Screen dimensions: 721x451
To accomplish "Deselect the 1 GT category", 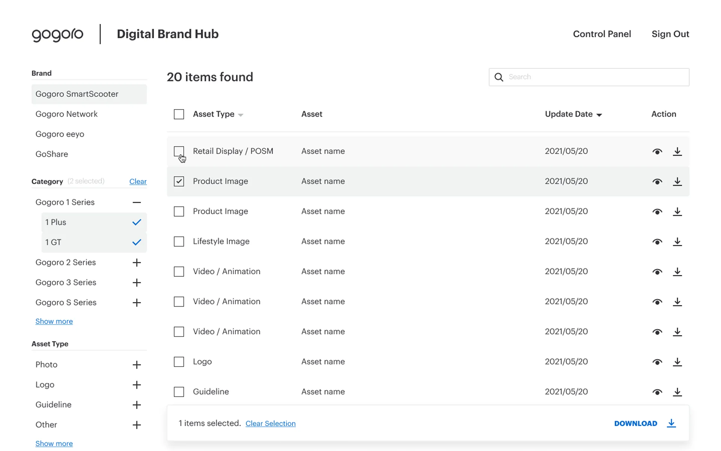I will (x=94, y=242).
